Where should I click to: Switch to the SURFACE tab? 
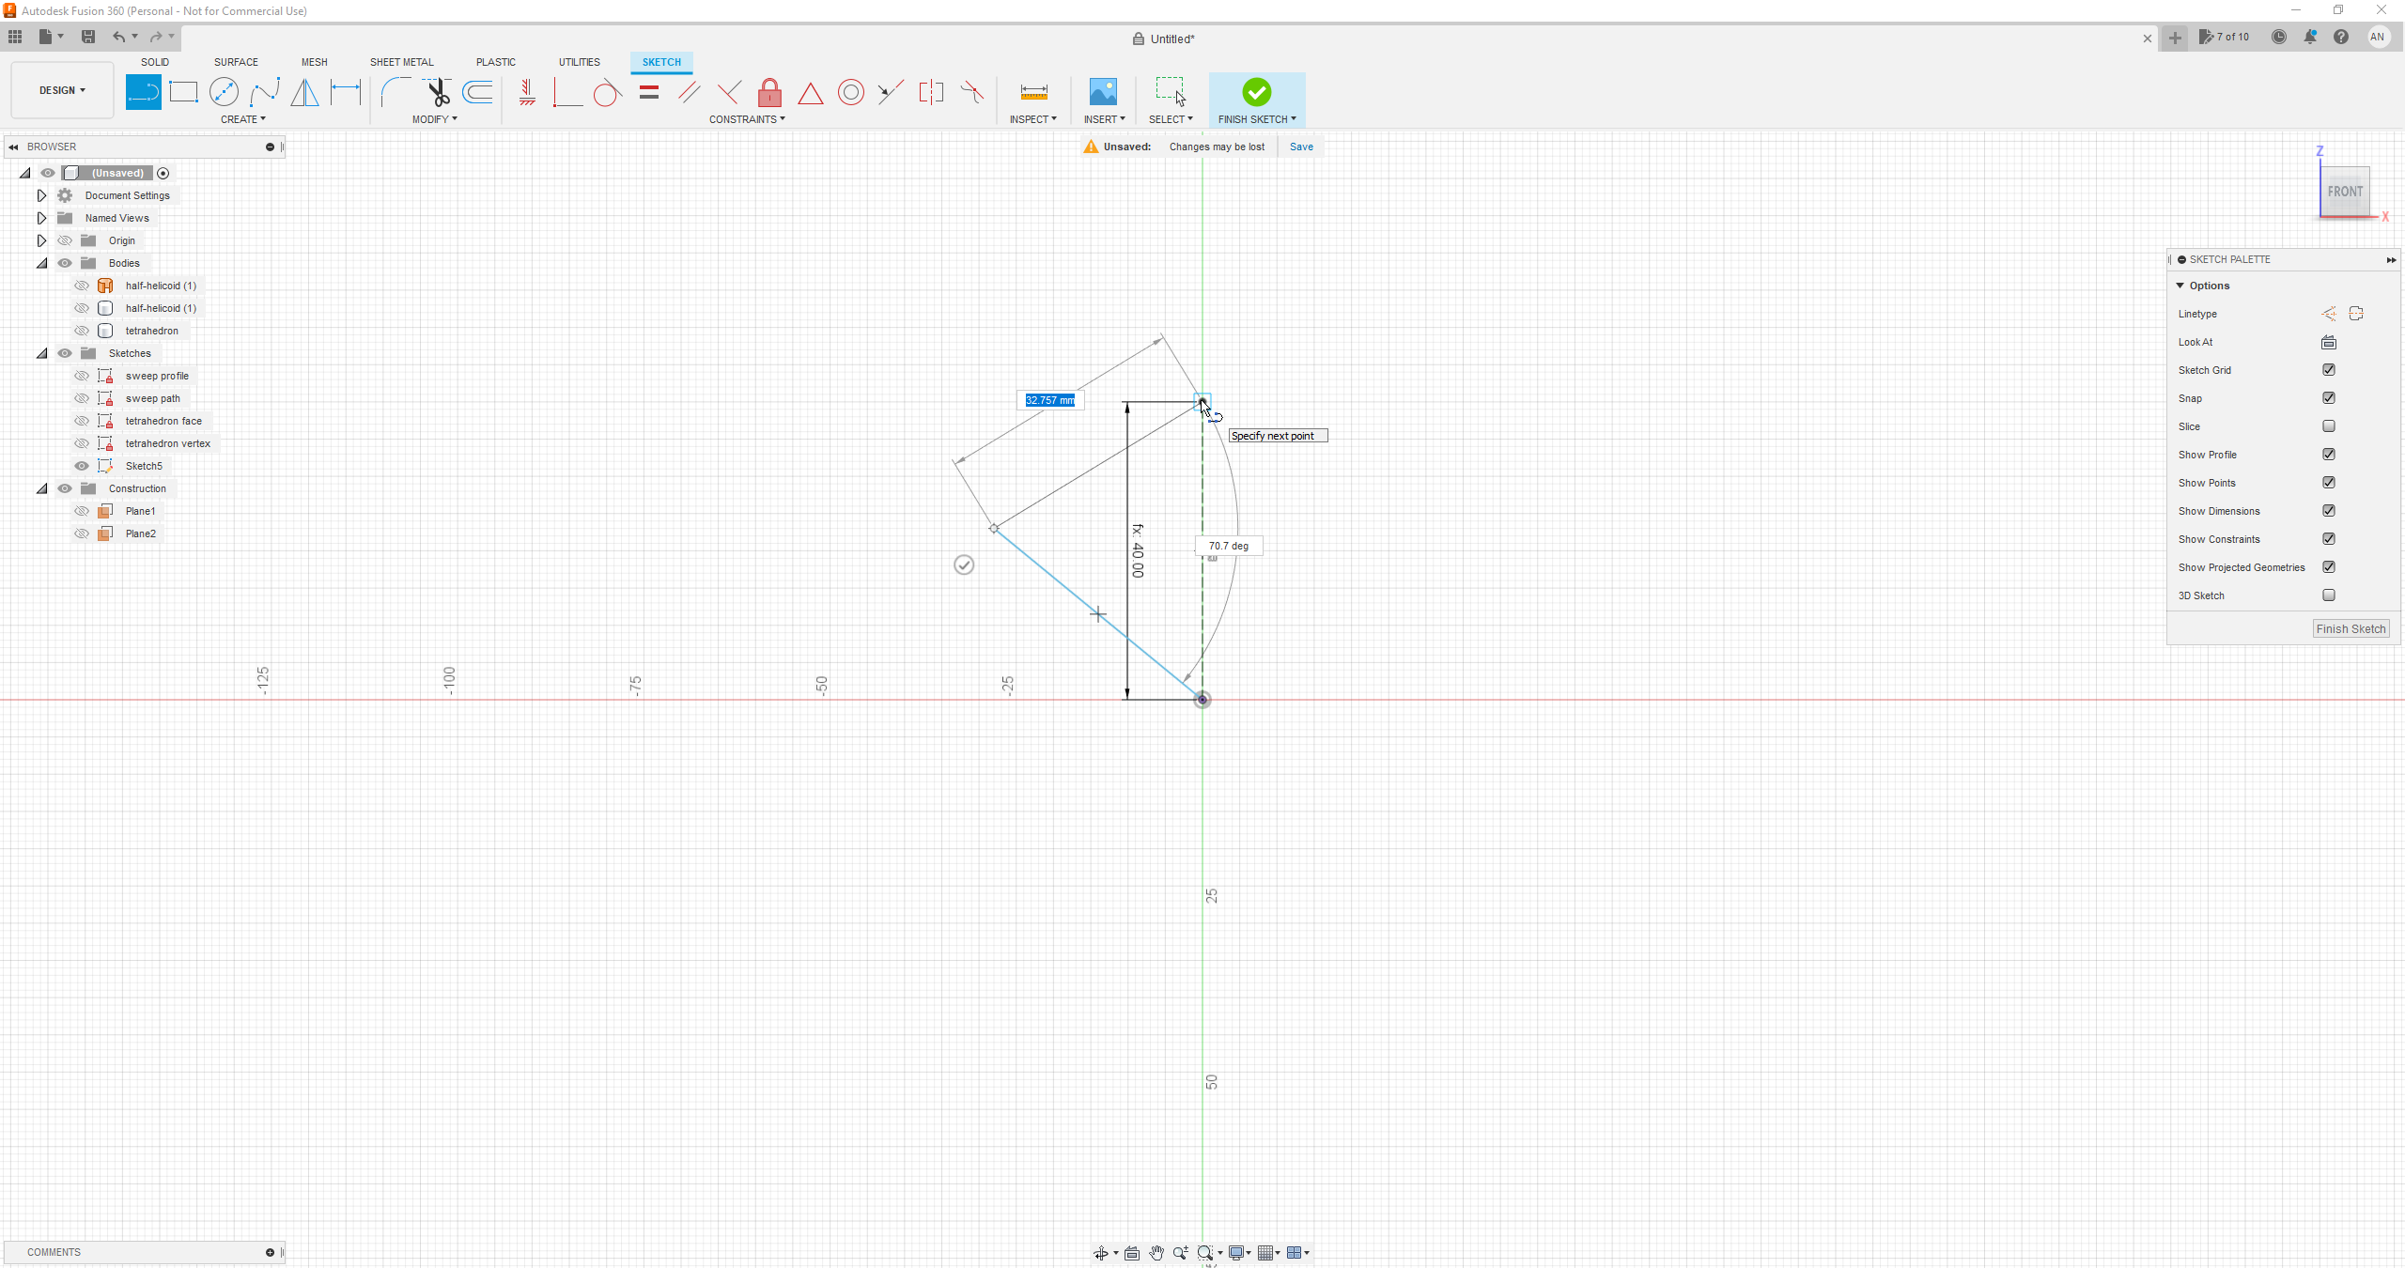tap(236, 62)
